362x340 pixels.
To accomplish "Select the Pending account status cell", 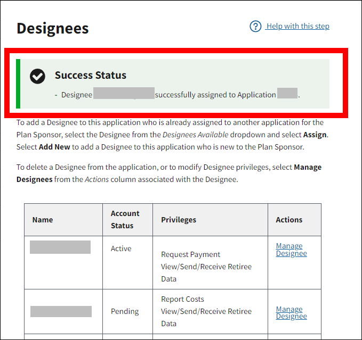I will 125,311.
